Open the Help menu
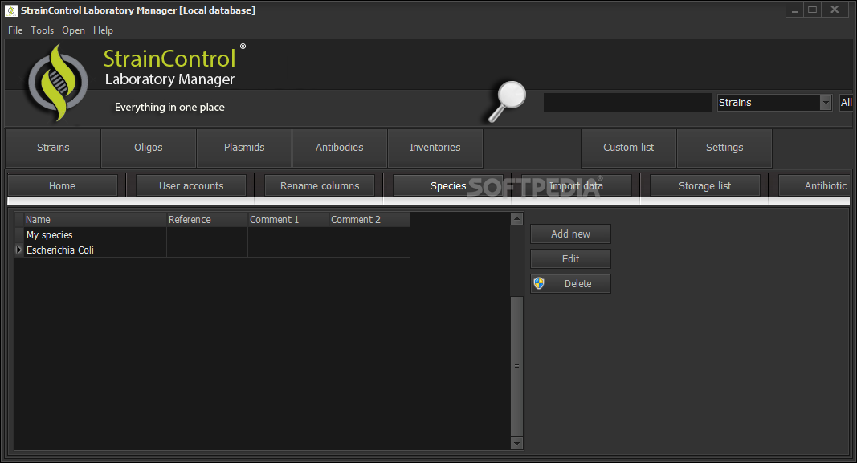Viewport: 857px width, 463px height. [x=103, y=30]
